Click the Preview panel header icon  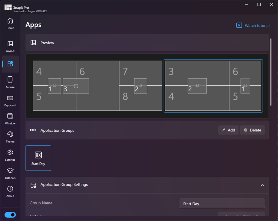pyautogui.click(x=33, y=42)
